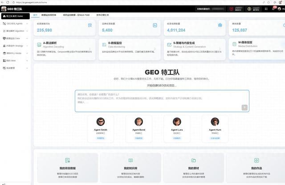The width and height of the screenshot is (285, 185).
Task: Open the M- Media Distribution card
Action: click(257, 49)
